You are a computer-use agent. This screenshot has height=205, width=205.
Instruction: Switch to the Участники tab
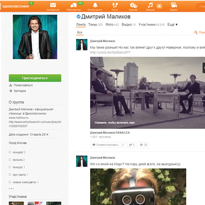151,25
